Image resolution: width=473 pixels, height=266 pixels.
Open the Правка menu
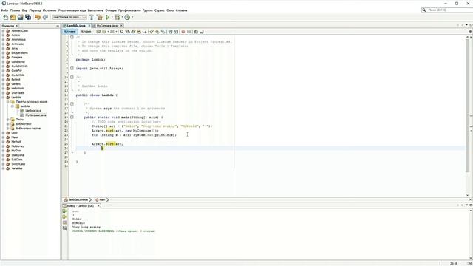[15, 10]
